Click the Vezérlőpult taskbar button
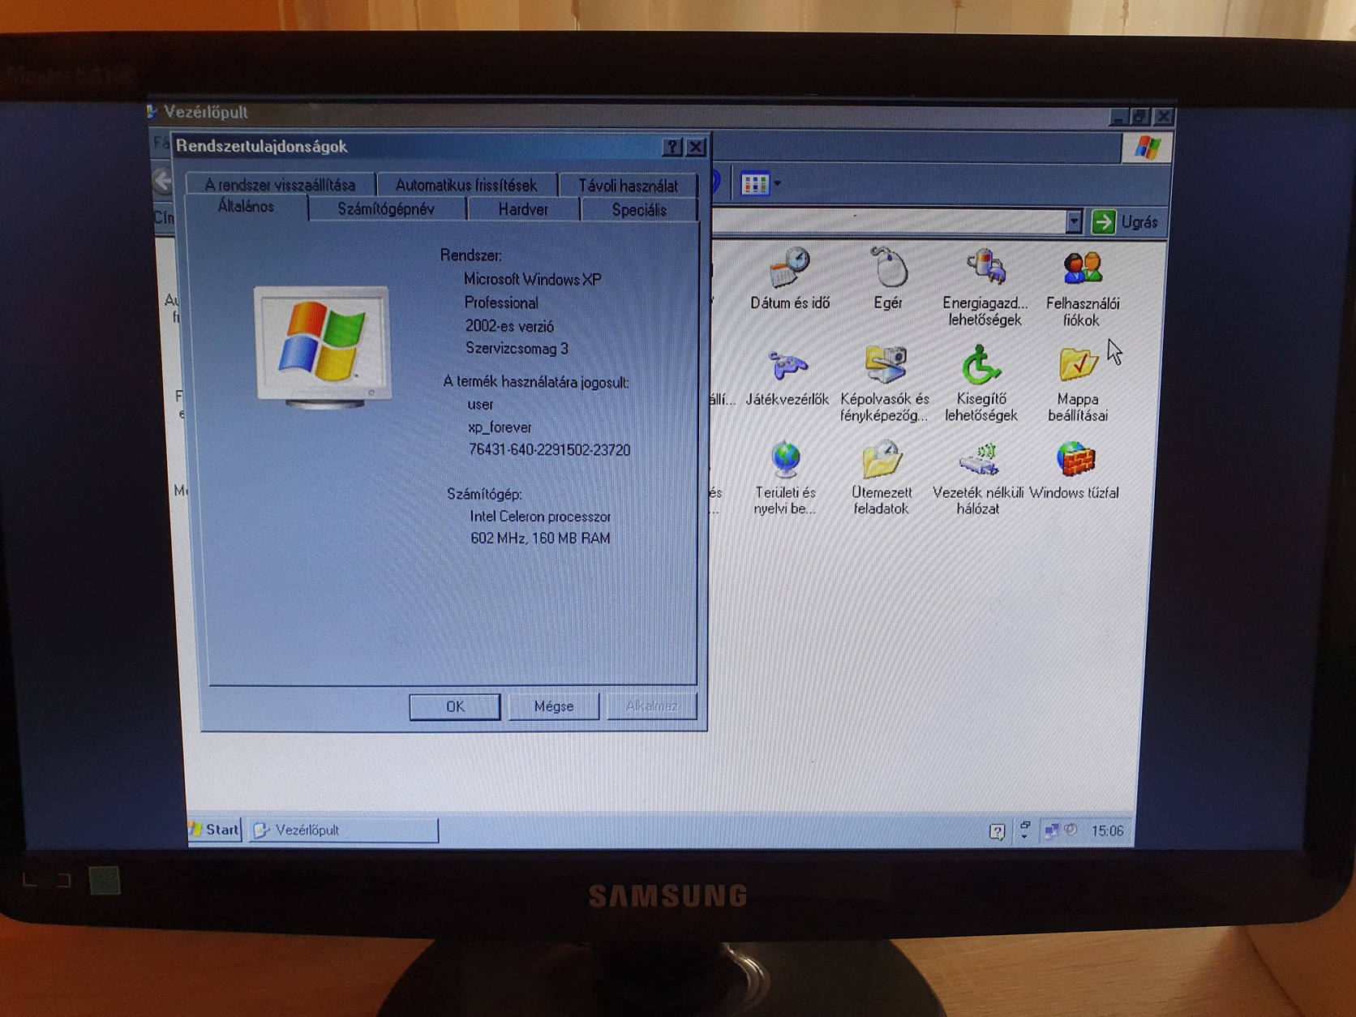1356x1017 pixels. 344,830
